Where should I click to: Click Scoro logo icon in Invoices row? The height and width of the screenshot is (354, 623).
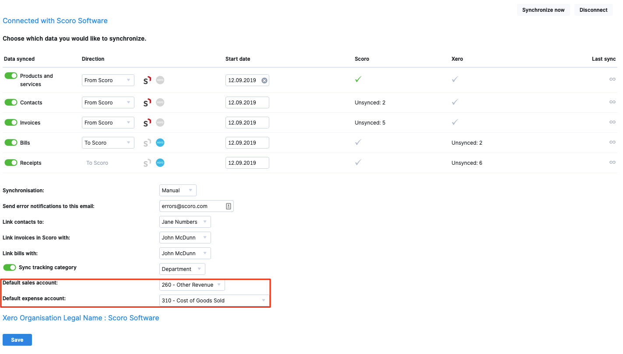coord(147,123)
